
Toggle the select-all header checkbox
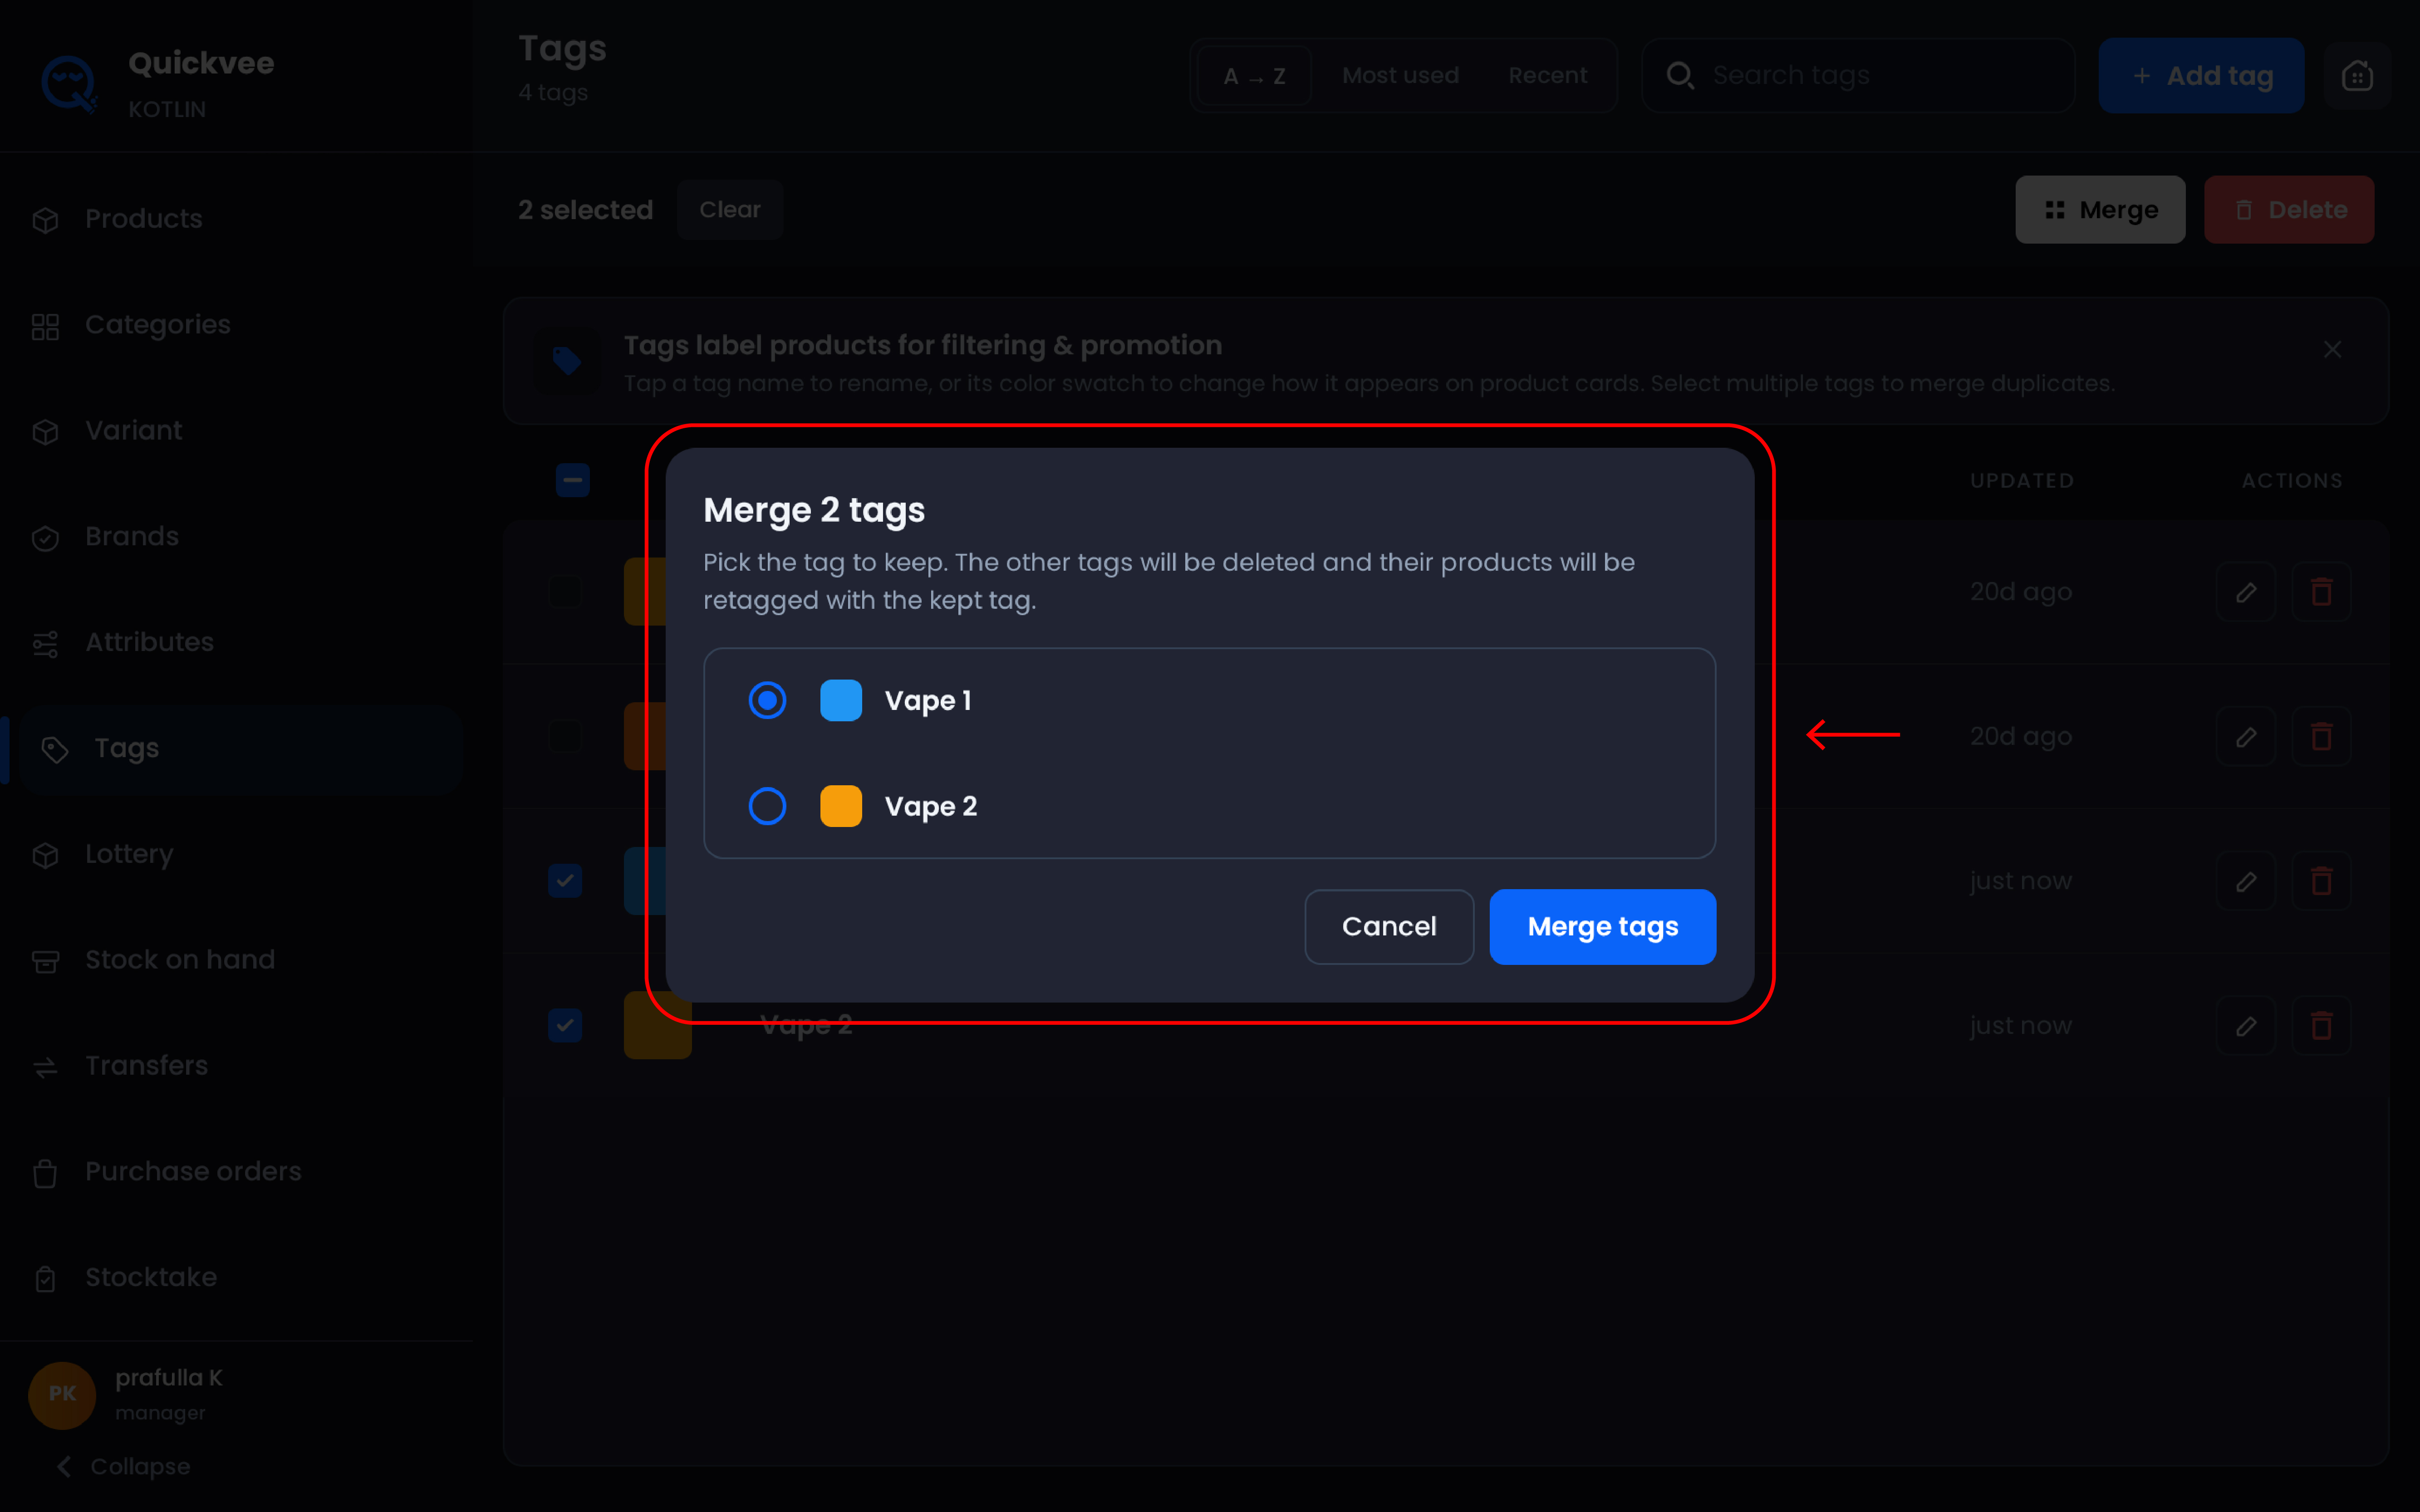tap(573, 480)
